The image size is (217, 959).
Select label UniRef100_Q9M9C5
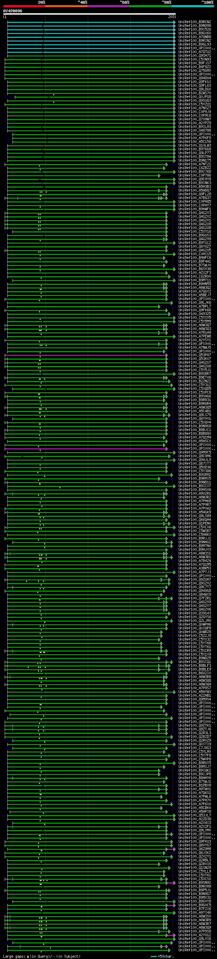point(195,452)
